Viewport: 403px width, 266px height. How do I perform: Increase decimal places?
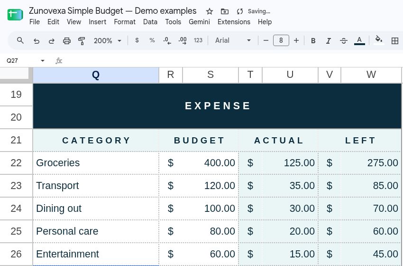(183, 40)
